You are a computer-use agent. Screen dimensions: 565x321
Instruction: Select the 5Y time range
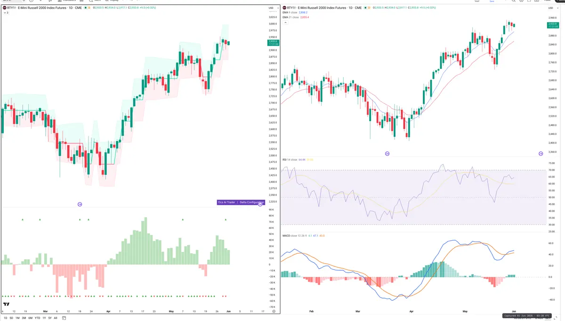pos(49,318)
